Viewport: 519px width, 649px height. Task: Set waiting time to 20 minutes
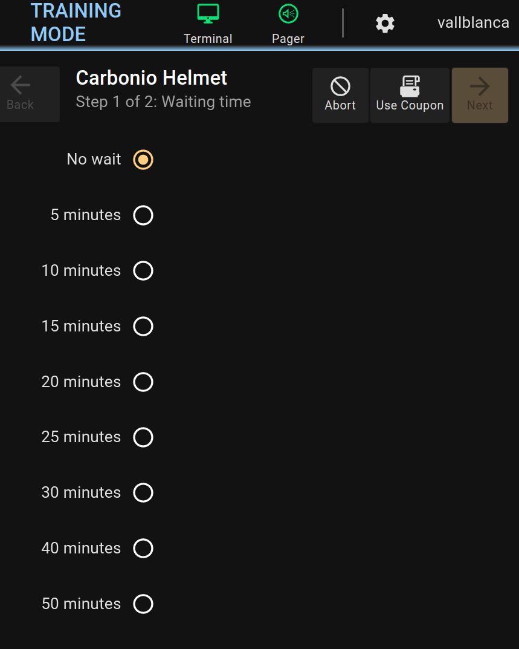click(x=143, y=382)
